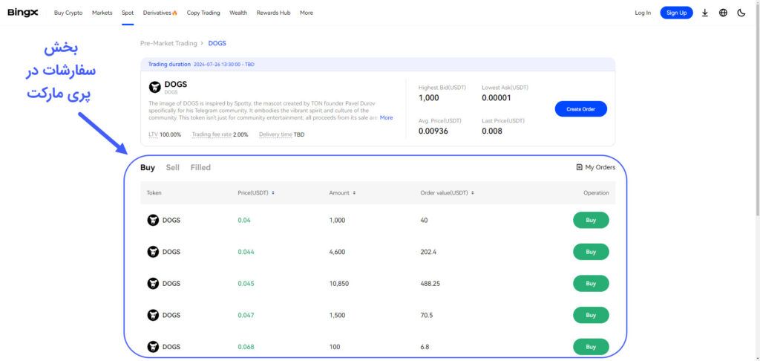Expand description with More link
760x361 pixels.
(387, 117)
